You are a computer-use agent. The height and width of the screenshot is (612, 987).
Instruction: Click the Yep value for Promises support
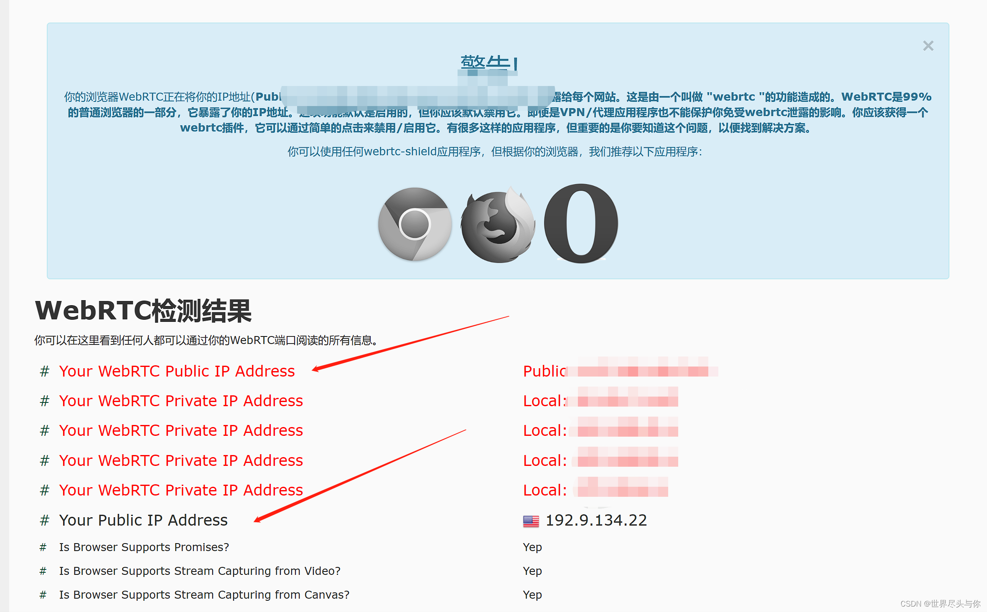point(532,547)
